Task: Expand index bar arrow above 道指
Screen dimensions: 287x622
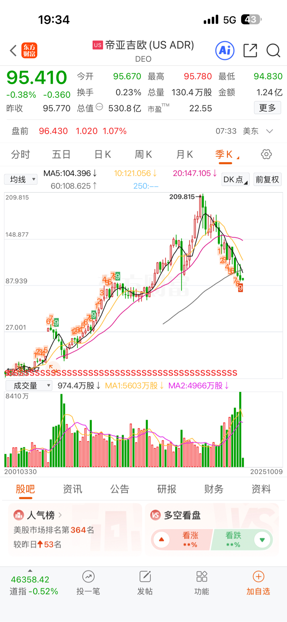Action: [x=30, y=570]
